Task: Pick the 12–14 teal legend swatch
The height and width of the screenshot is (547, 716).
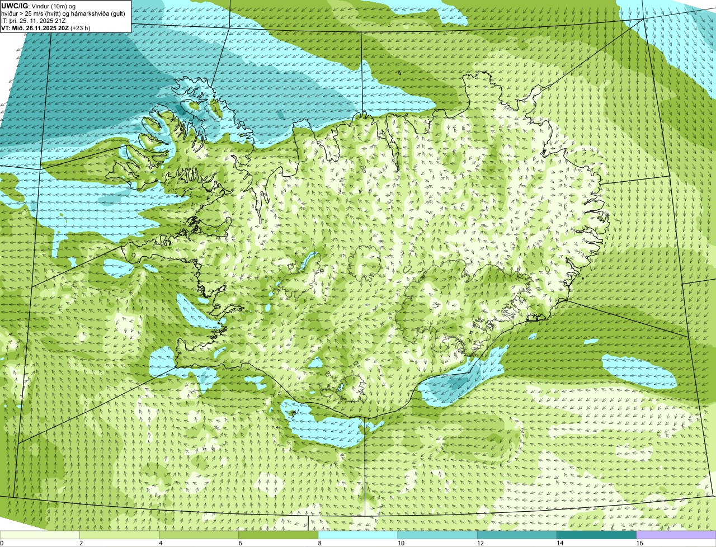Action: (x=517, y=535)
